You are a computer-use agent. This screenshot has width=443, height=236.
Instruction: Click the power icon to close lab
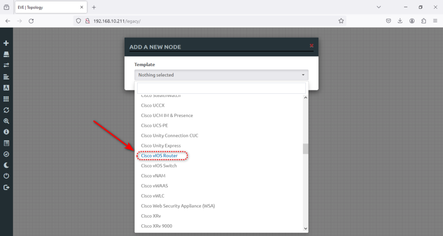[x=6, y=176]
